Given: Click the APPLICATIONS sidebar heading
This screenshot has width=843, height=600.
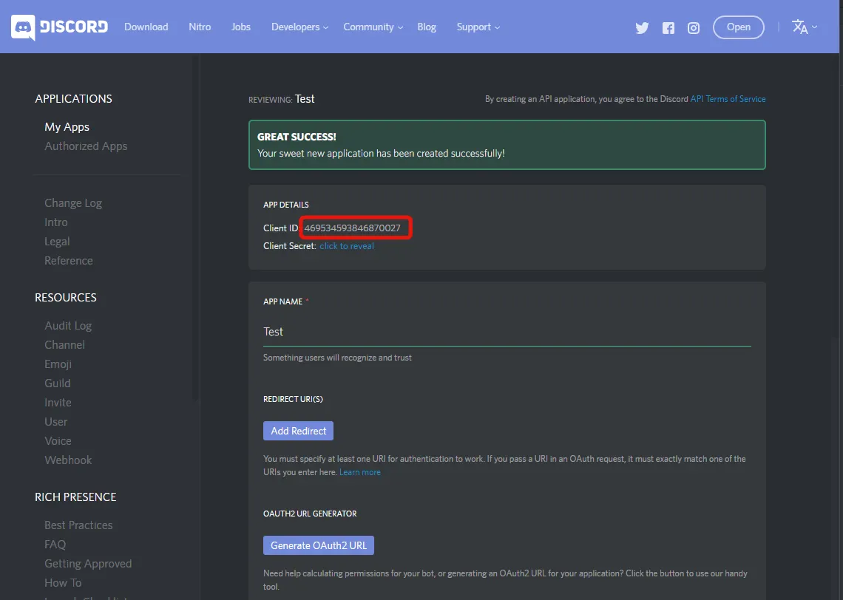Looking at the screenshot, I should pos(74,99).
